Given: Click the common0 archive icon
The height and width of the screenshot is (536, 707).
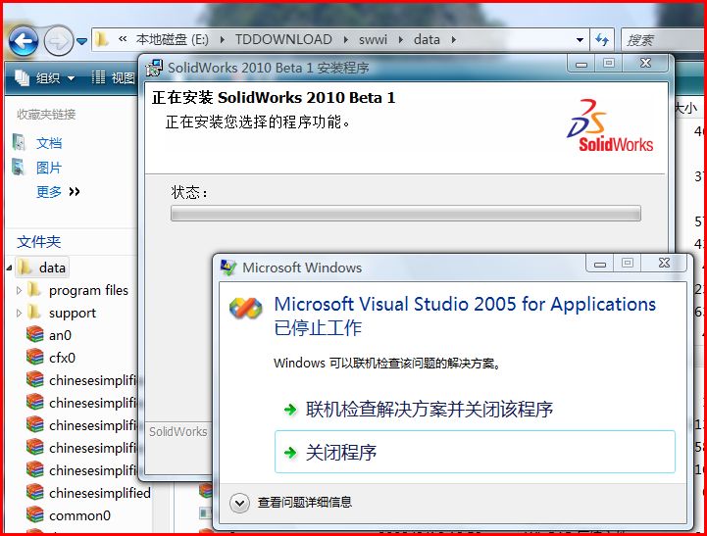Looking at the screenshot, I should point(34,514).
